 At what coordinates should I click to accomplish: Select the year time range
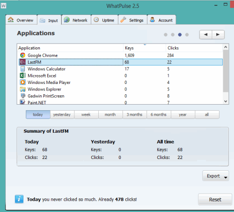point(183,114)
